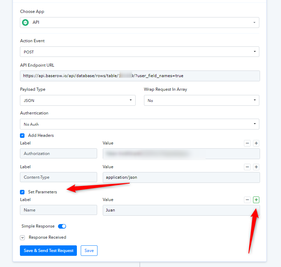Remove the Authorization header row with minus
Viewport: 281px width, 267px height.
tap(247, 143)
